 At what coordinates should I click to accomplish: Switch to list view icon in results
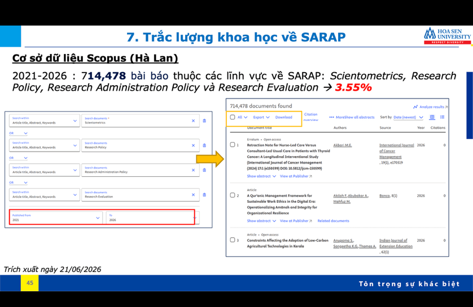(442, 117)
